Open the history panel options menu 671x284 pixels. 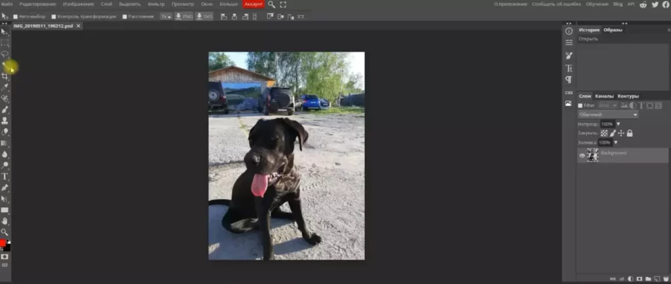[x=669, y=30]
